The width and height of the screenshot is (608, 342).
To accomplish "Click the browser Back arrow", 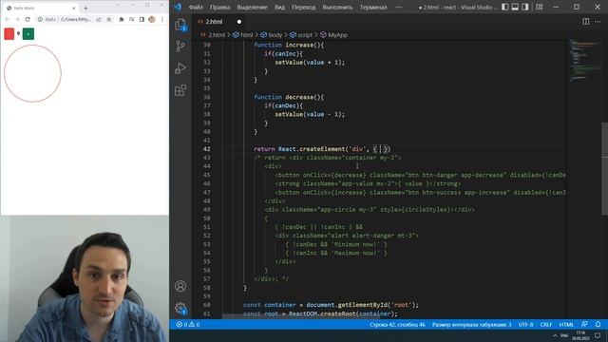I will pos(8,19).
